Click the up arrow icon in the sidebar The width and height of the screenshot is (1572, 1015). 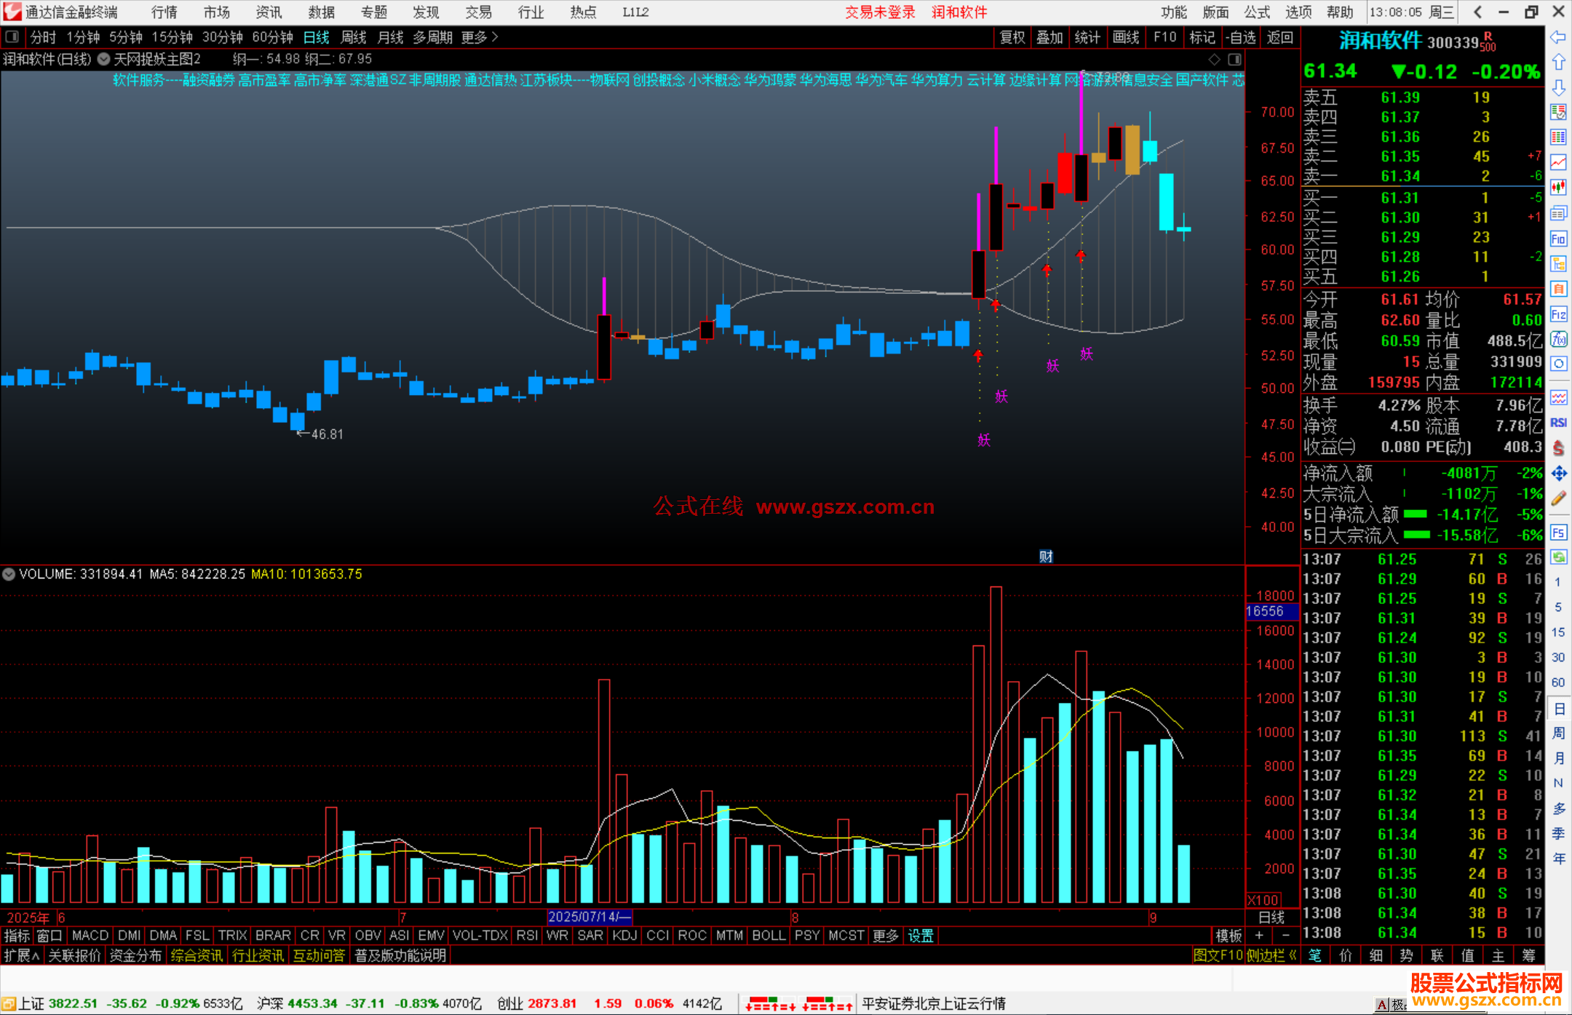[x=1558, y=62]
